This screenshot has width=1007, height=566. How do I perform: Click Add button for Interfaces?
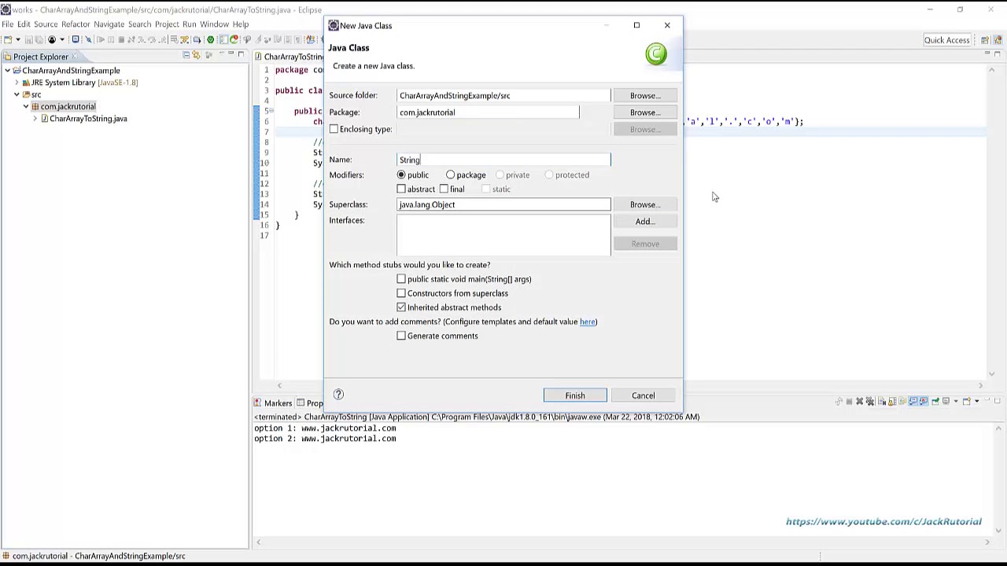[x=645, y=222]
